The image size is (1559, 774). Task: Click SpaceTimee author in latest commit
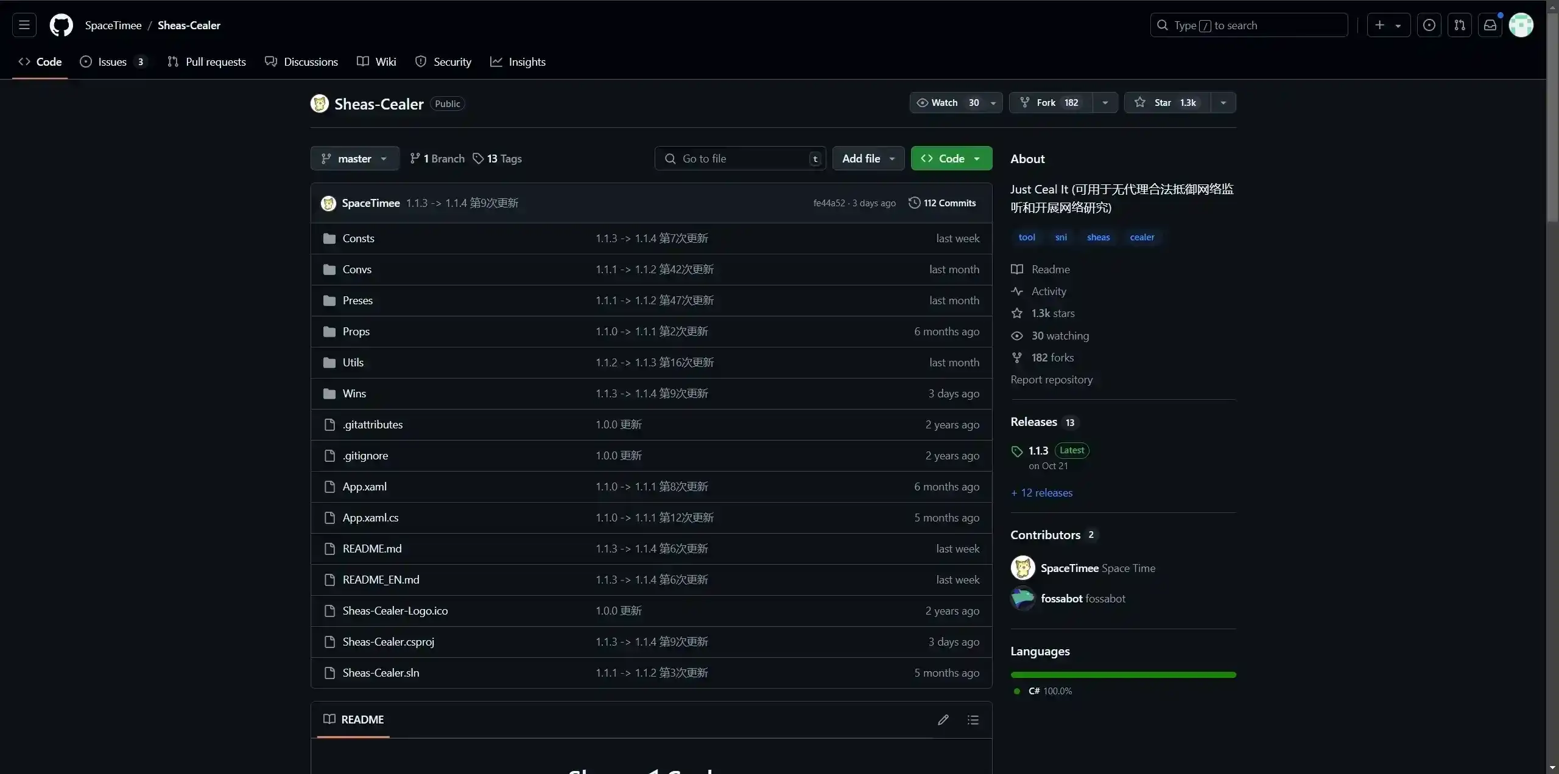370,203
